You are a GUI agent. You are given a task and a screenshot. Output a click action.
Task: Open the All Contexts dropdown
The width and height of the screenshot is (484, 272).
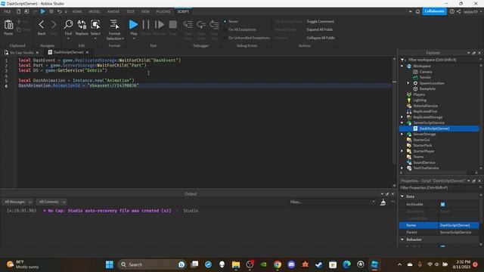click(x=51, y=202)
